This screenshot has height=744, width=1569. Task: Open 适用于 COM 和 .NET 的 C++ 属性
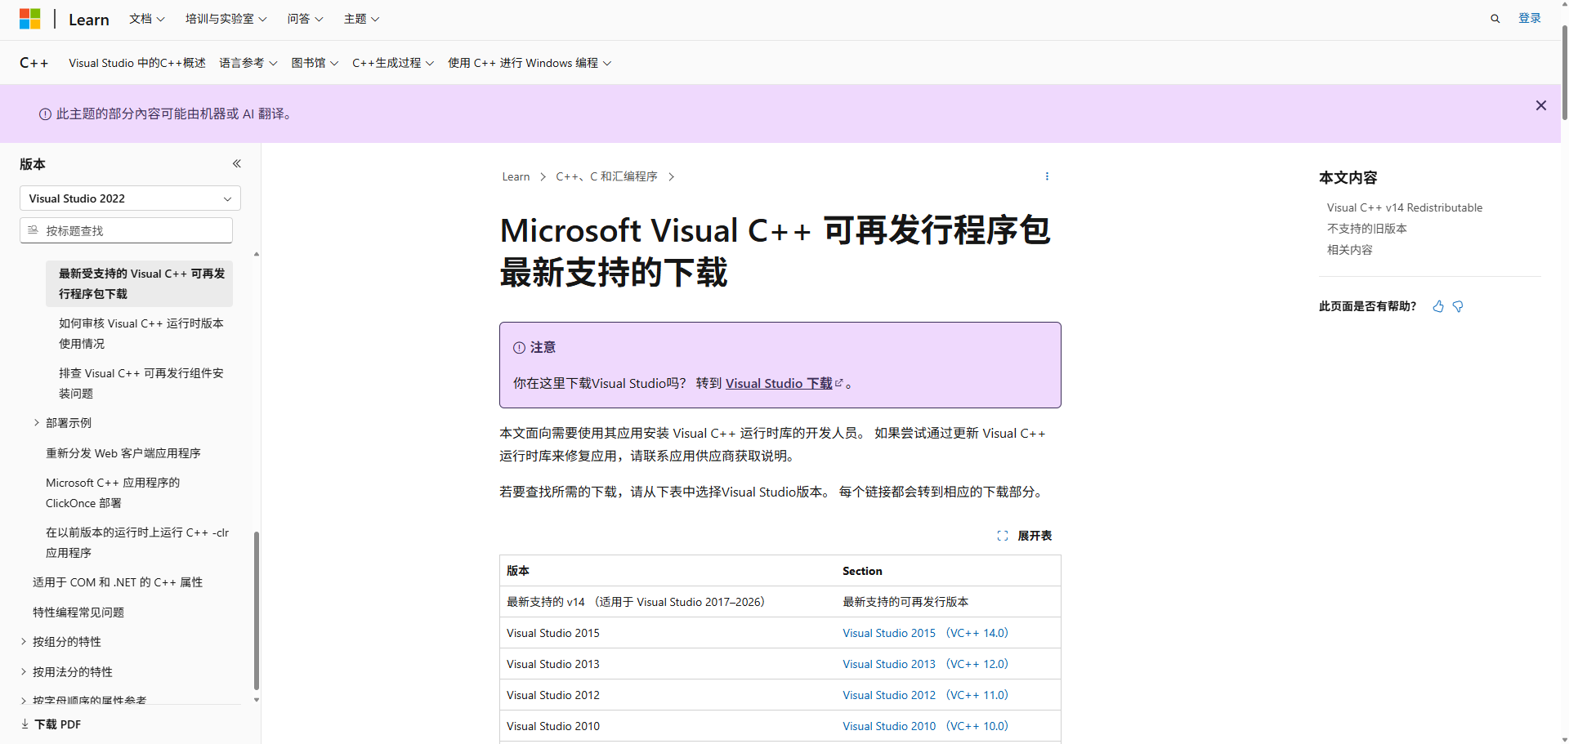pos(118,582)
